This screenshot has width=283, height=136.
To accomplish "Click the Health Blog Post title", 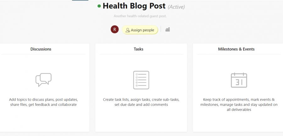I will point(134,6).
